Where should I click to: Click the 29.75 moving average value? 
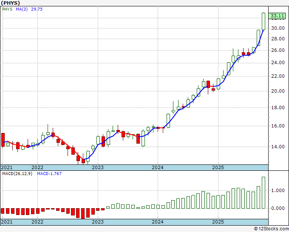[37, 9]
